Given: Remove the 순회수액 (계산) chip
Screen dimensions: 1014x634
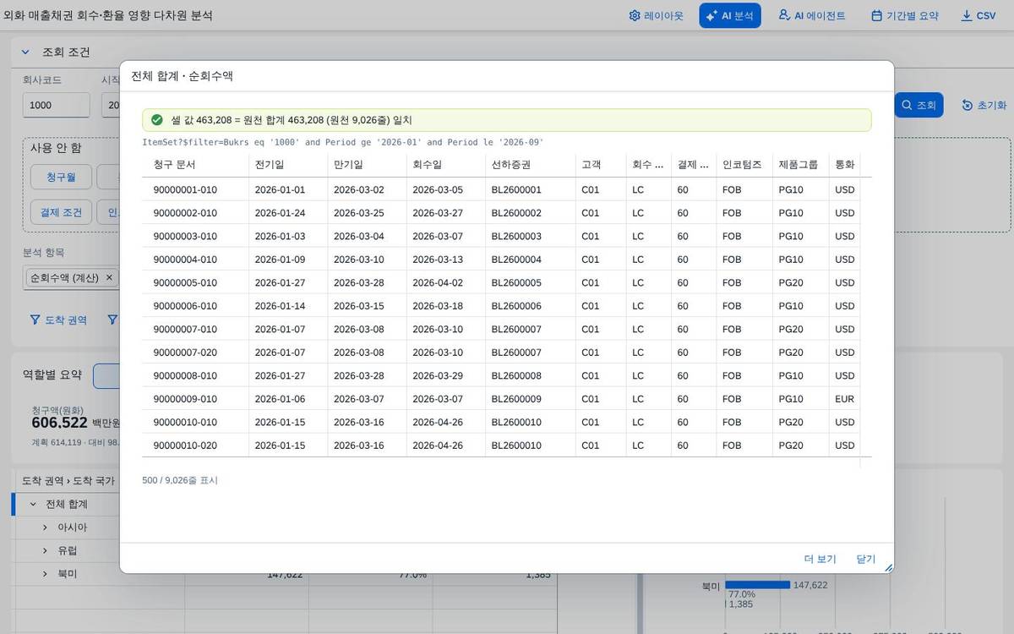Looking at the screenshot, I should (x=109, y=277).
